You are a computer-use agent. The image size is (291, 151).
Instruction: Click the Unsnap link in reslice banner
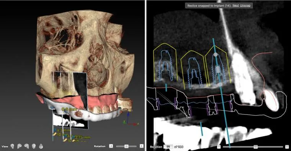point(245,6)
